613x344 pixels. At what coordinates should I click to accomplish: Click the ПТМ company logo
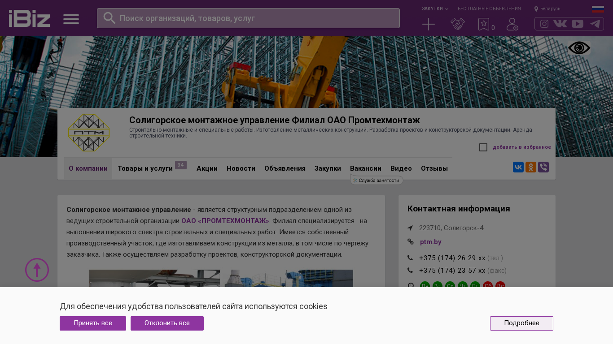coord(89,132)
